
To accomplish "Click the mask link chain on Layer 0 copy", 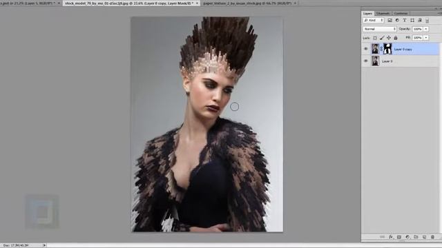I will coord(381,49).
